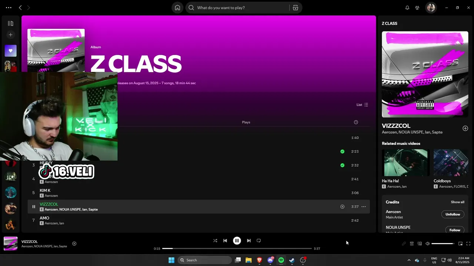This screenshot has width=474, height=266.
Task: Open now playing thumbnail in bottom bar
Action: (x=10, y=244)
